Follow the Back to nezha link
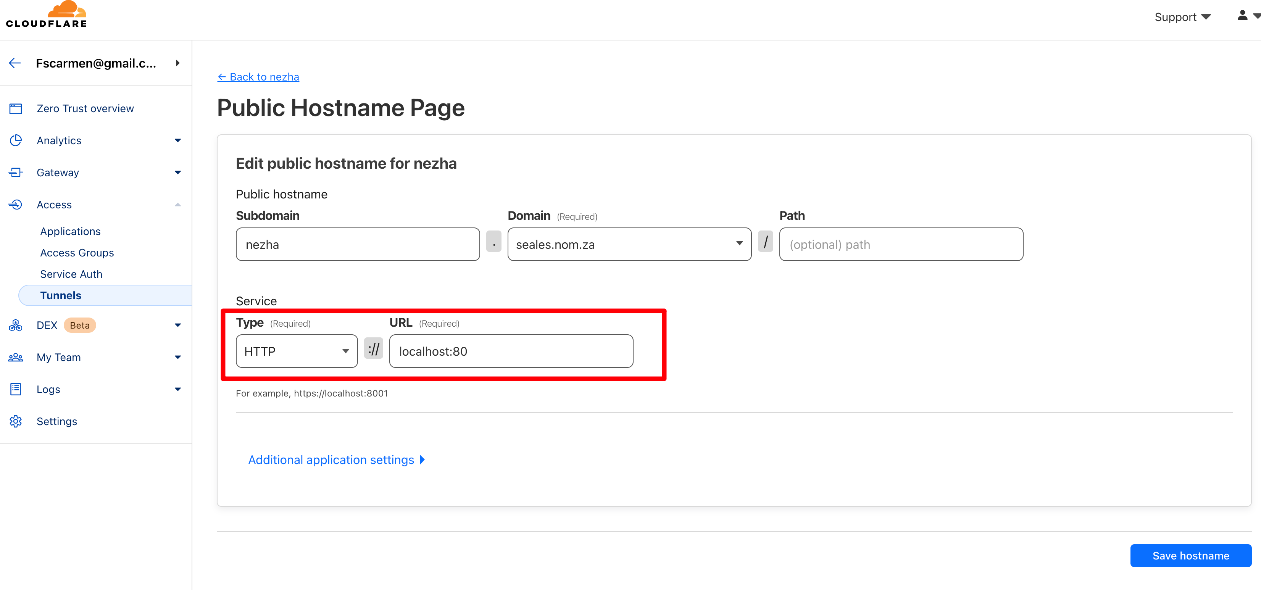Image resolution: width=1261 pixels, height=590 pixels. (258, 77)
